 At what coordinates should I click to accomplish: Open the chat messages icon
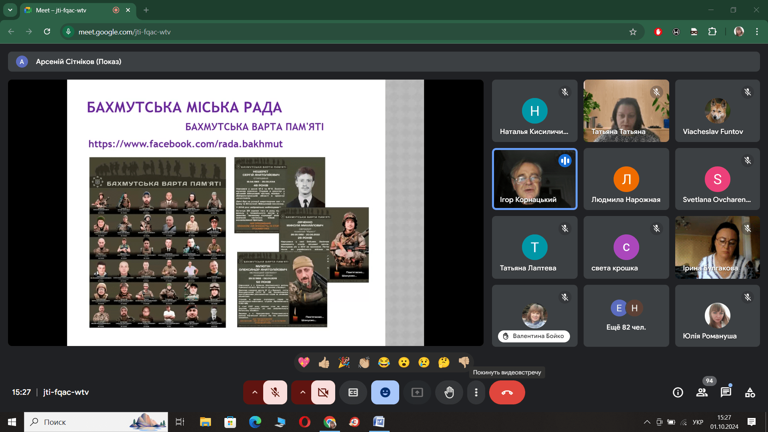[726, 392]
